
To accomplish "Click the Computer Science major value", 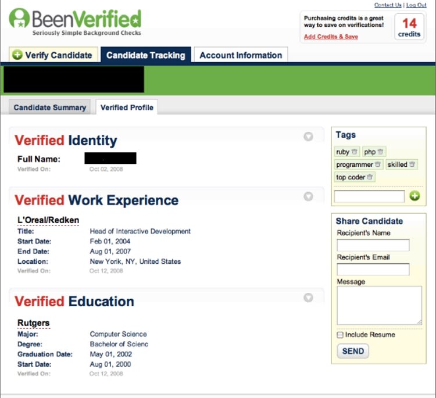I will 118,334.
